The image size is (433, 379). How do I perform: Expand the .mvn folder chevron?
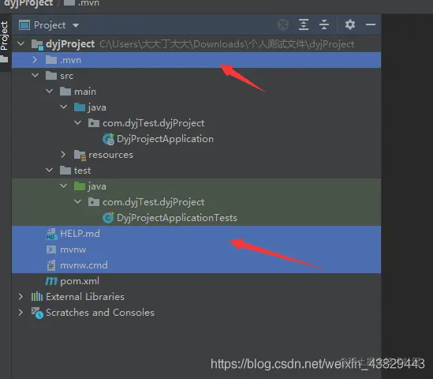coord(35,60)
